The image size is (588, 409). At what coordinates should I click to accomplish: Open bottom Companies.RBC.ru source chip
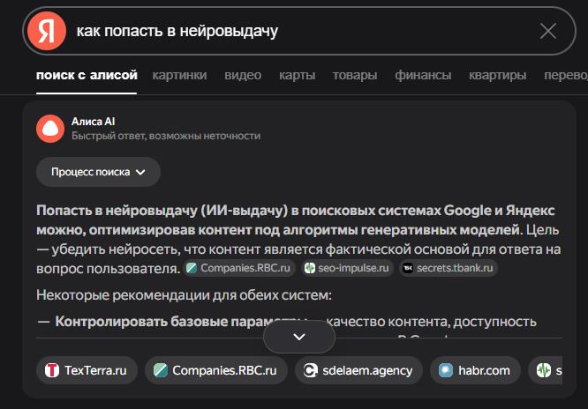point(216,370)
